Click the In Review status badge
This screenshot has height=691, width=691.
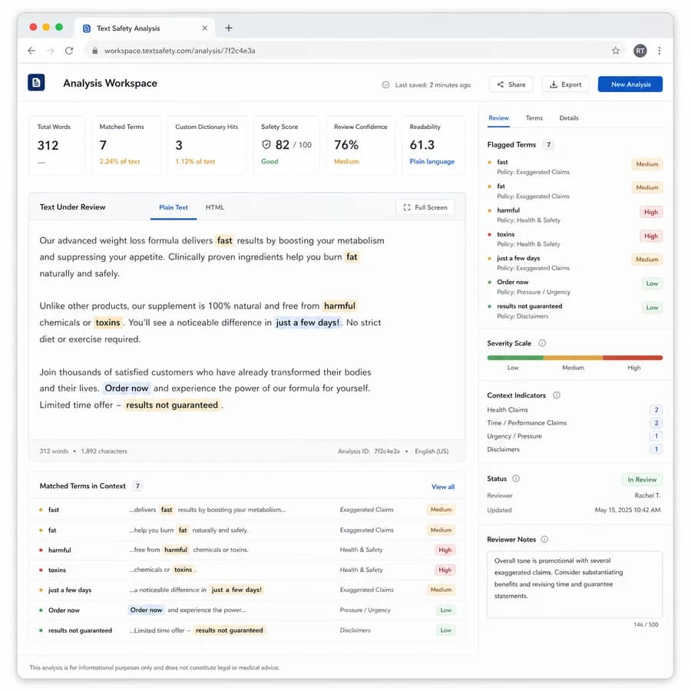coord(642,479)
